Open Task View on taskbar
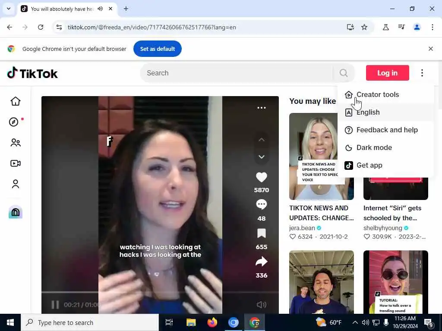Viewport: 442px width, 331px height. pos(169,322)
